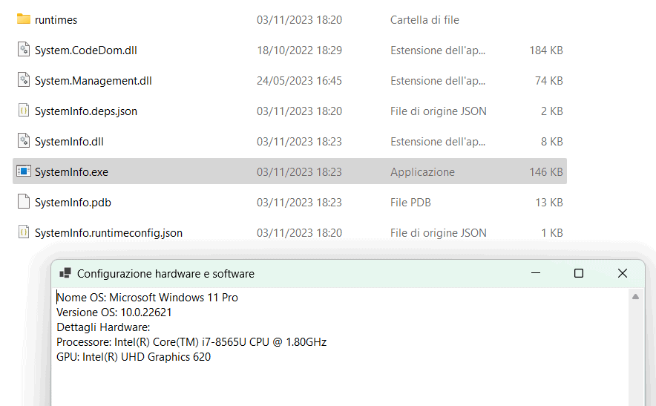This screenshot has width=656, height=406.
Task: Maximize the Configurazione hardware e software window
Action: pos(579,273)
